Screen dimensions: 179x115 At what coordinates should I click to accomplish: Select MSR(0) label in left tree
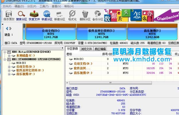click(x=21, y=63)
